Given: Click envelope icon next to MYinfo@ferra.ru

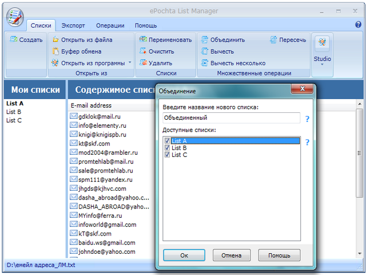Looking at the screenshot, I should click(74, 215).
